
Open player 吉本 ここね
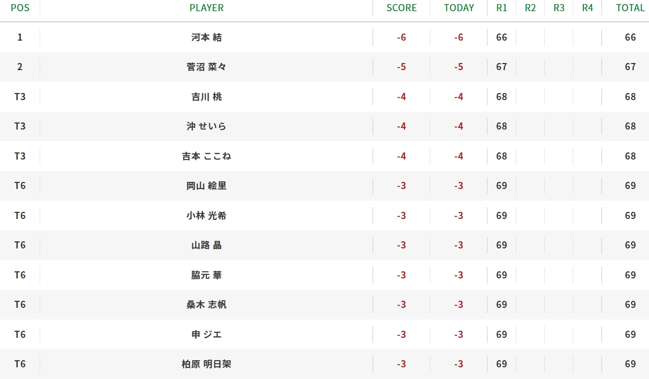pyautogui.click(x=206, y=156)
